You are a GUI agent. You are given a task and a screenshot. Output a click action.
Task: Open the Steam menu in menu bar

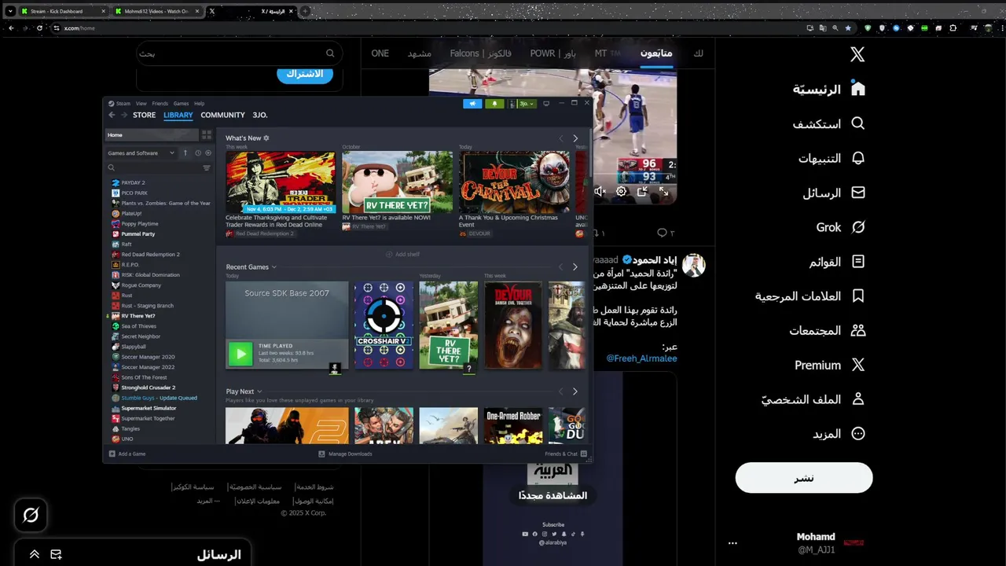coord(122,104)
